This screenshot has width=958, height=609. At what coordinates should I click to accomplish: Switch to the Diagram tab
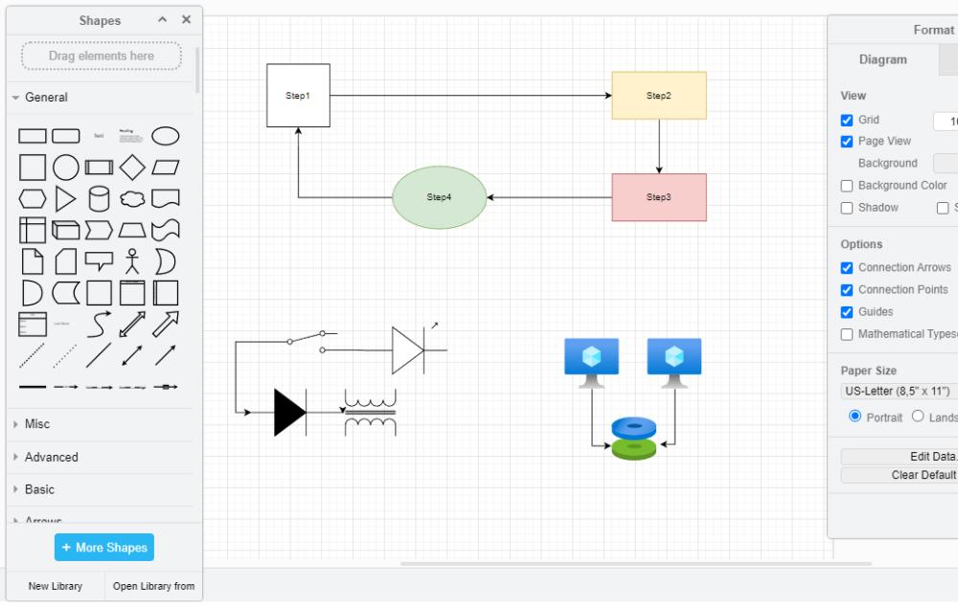coord(882,59)
